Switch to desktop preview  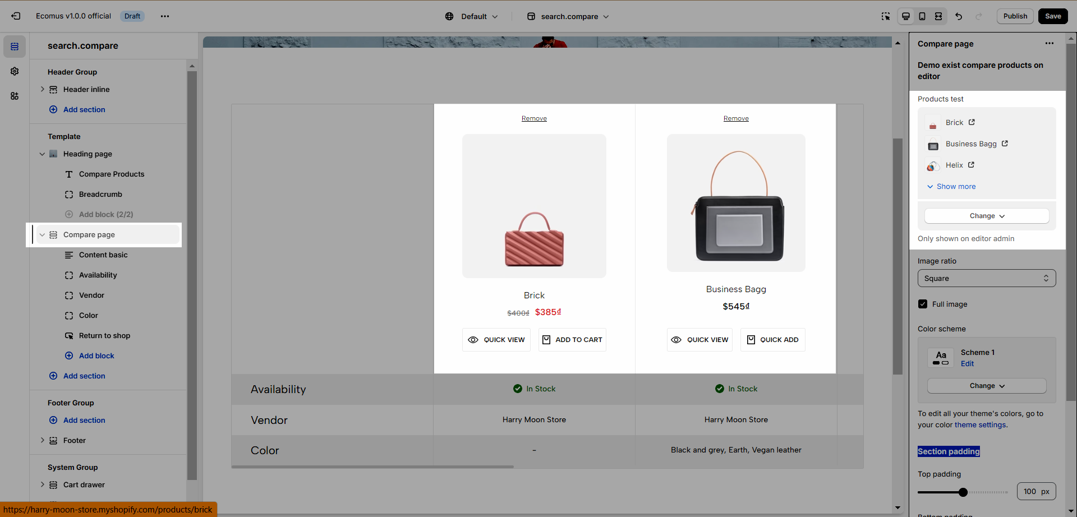906,16
